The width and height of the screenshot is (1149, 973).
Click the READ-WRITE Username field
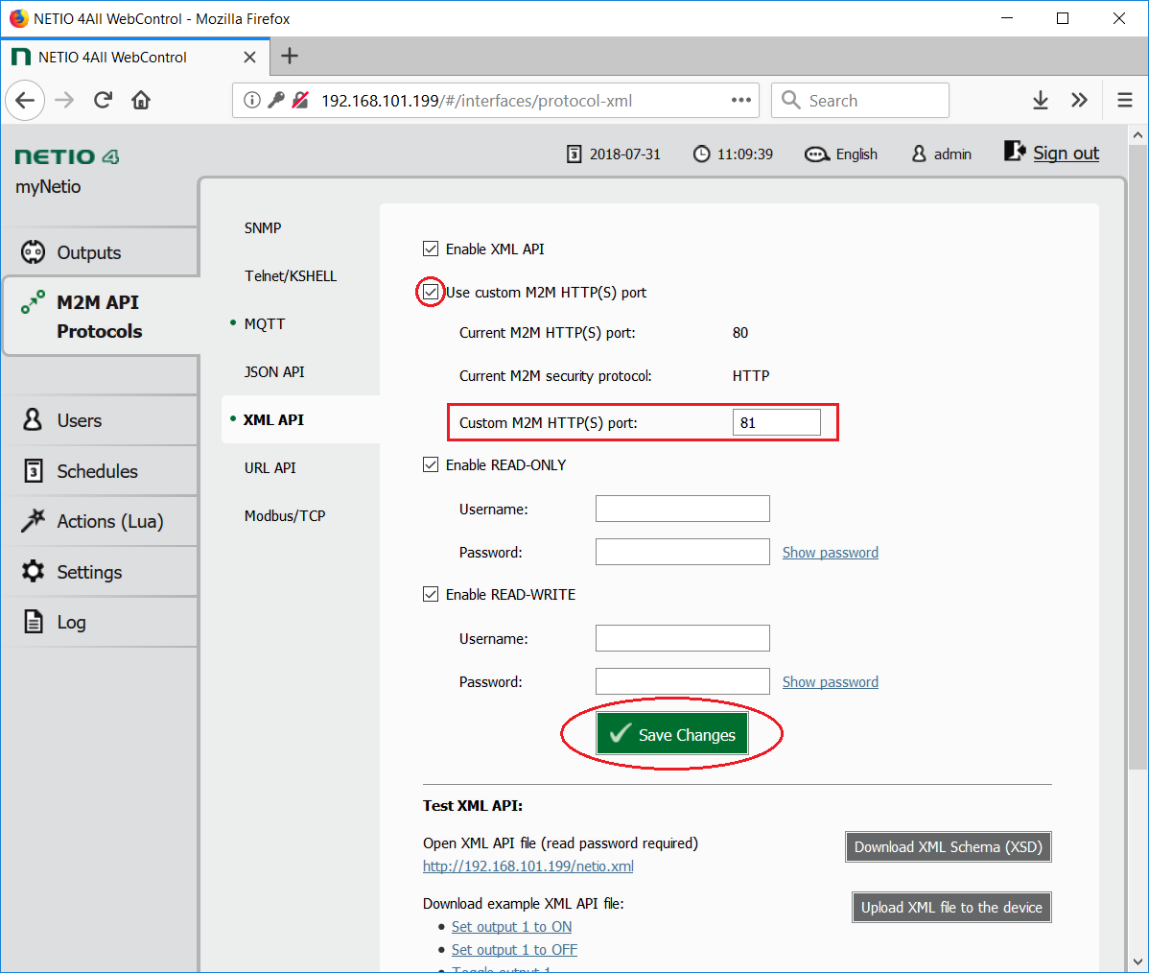pos(682,638)
